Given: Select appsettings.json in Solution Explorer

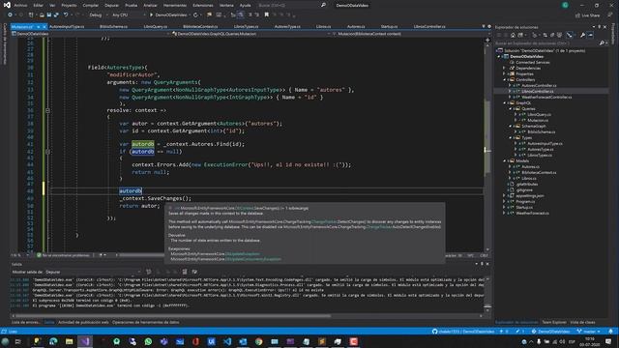Looking at the screenshot, I should (529, 195).
